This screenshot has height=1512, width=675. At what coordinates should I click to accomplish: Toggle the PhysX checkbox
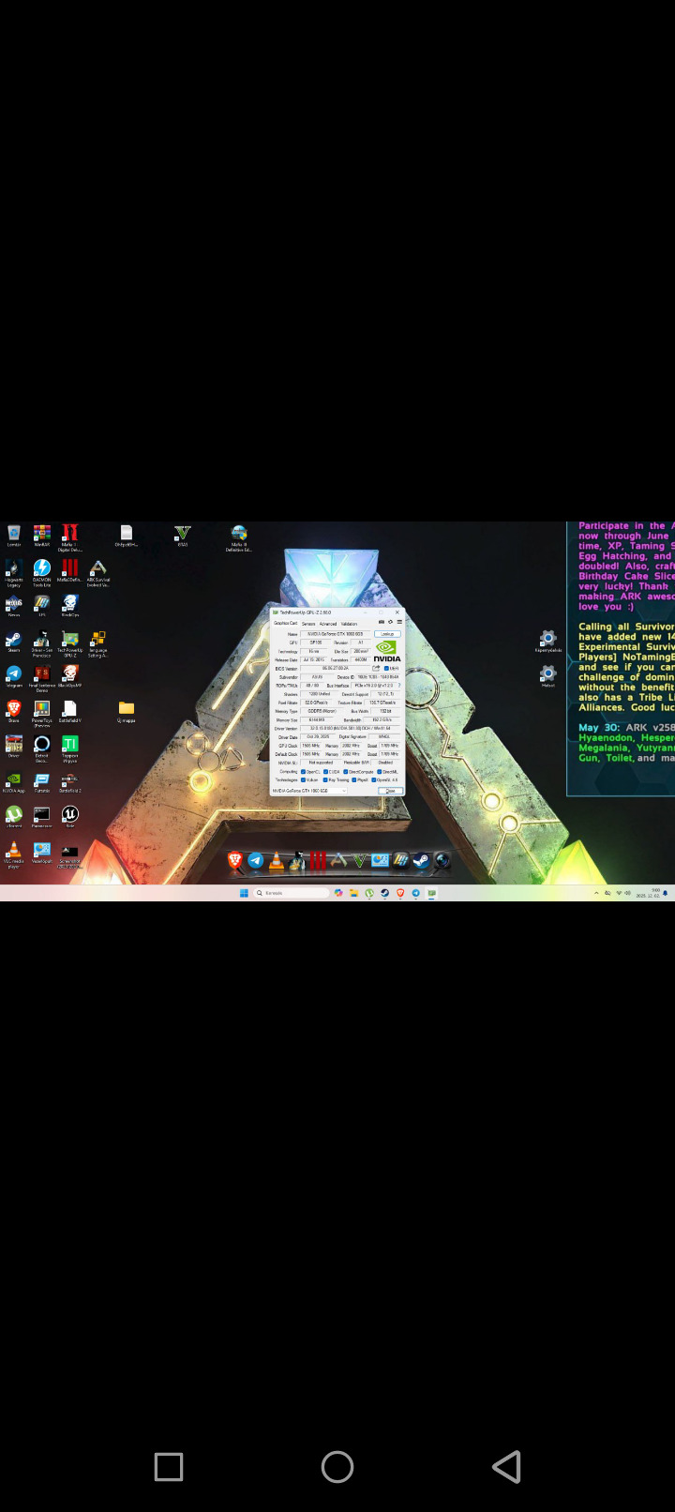click(354, 779)
